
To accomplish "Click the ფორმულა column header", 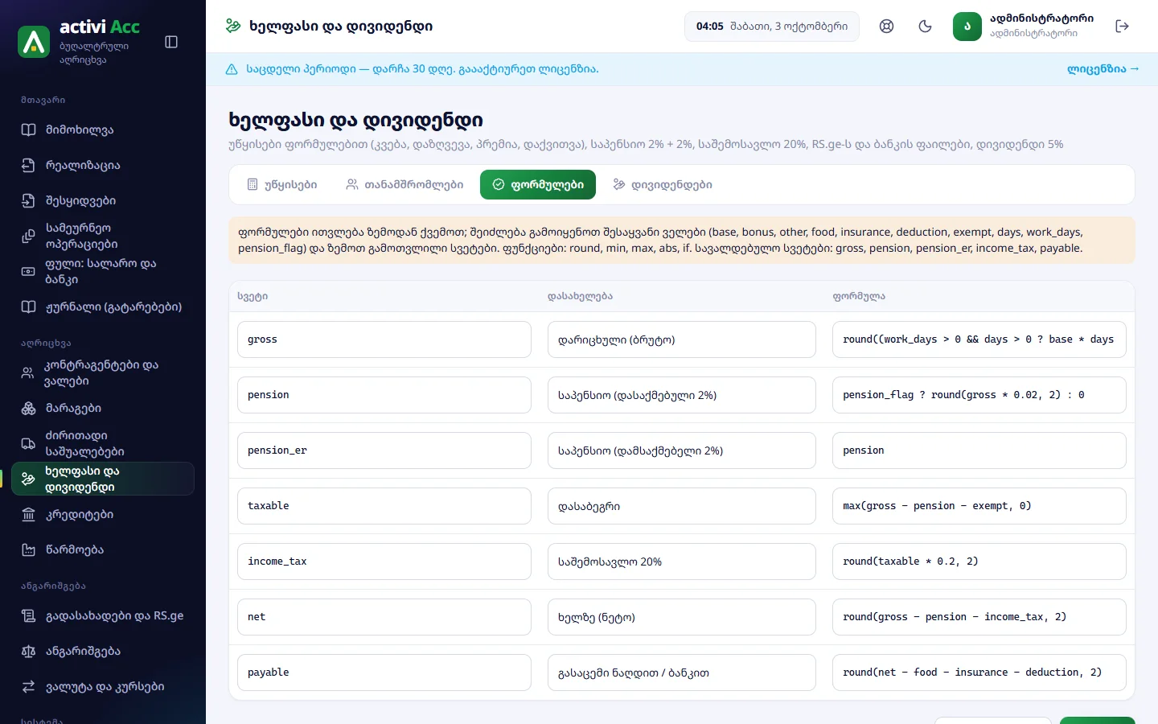I will pyautogui.click(x=859, y=296).
